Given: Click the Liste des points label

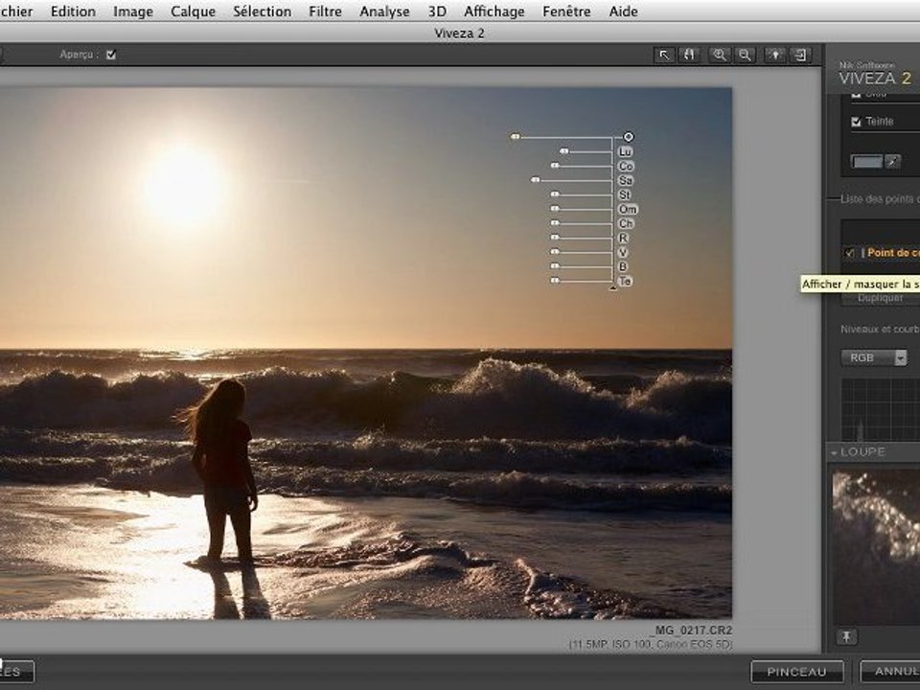Looking at the screenshot, I should tap(880, 199).
